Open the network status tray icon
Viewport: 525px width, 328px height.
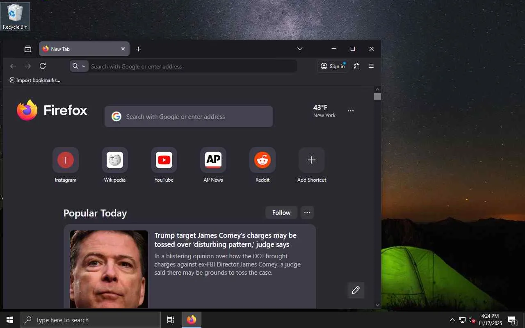pyautogui.click(x=462, y=320)
